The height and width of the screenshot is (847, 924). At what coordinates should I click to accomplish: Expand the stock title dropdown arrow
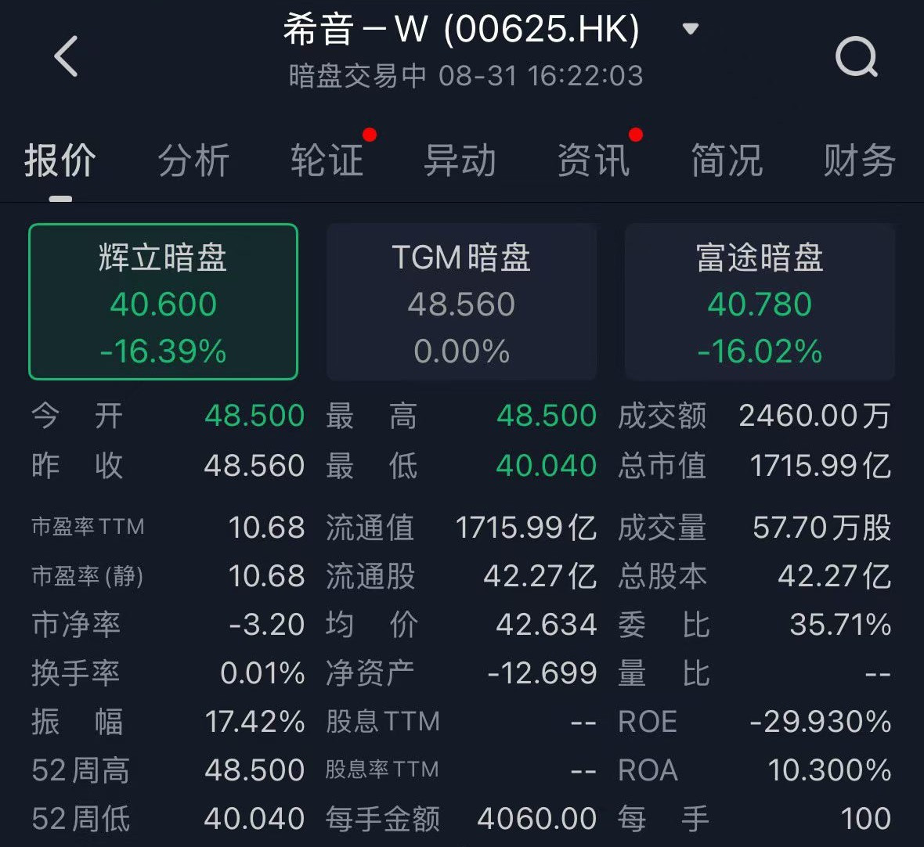click(x=690, y=28)
